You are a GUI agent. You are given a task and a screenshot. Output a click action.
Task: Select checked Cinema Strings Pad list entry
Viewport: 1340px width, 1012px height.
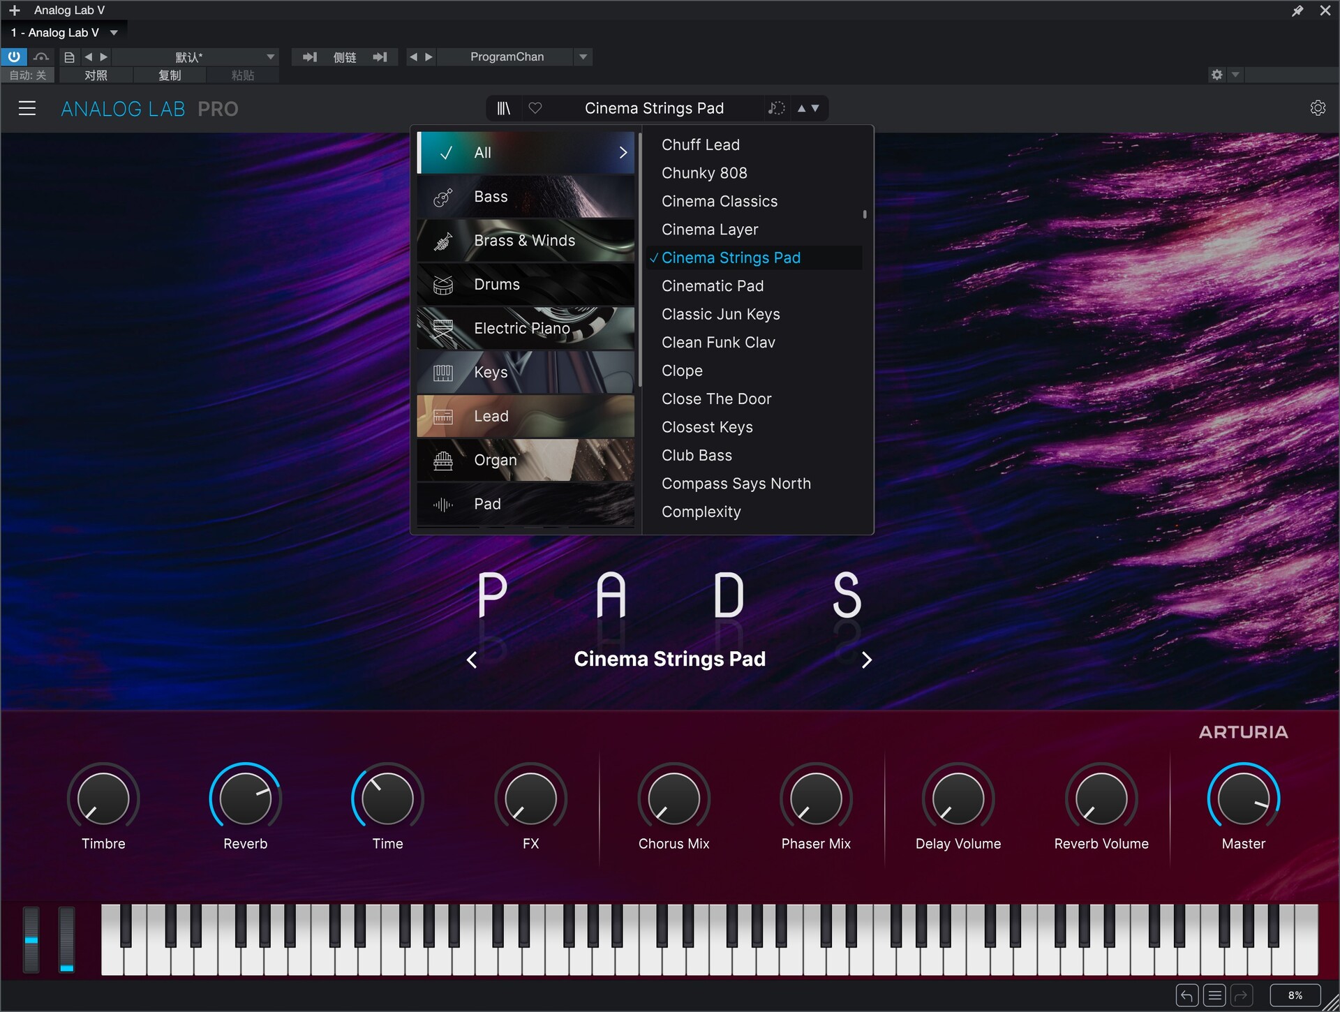(x=754, y=258)
